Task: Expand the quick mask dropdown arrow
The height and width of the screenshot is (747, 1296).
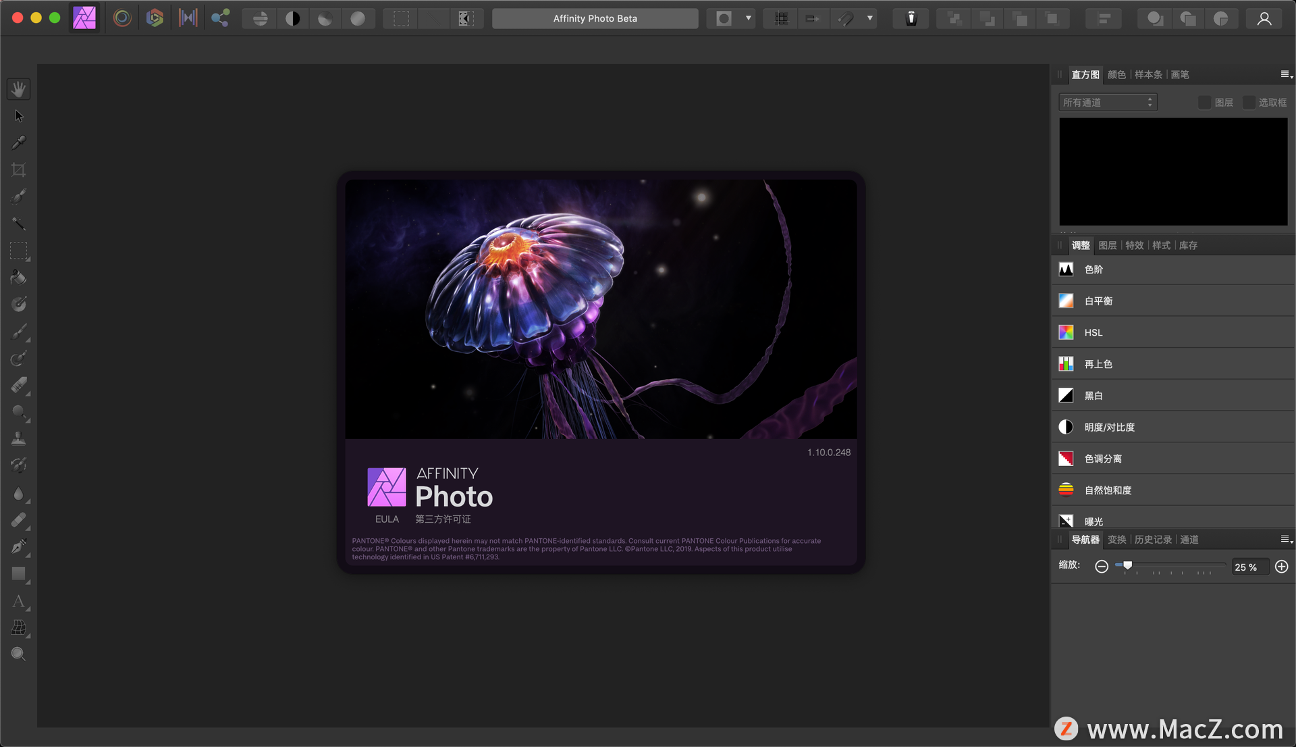Action: (749, 19)
